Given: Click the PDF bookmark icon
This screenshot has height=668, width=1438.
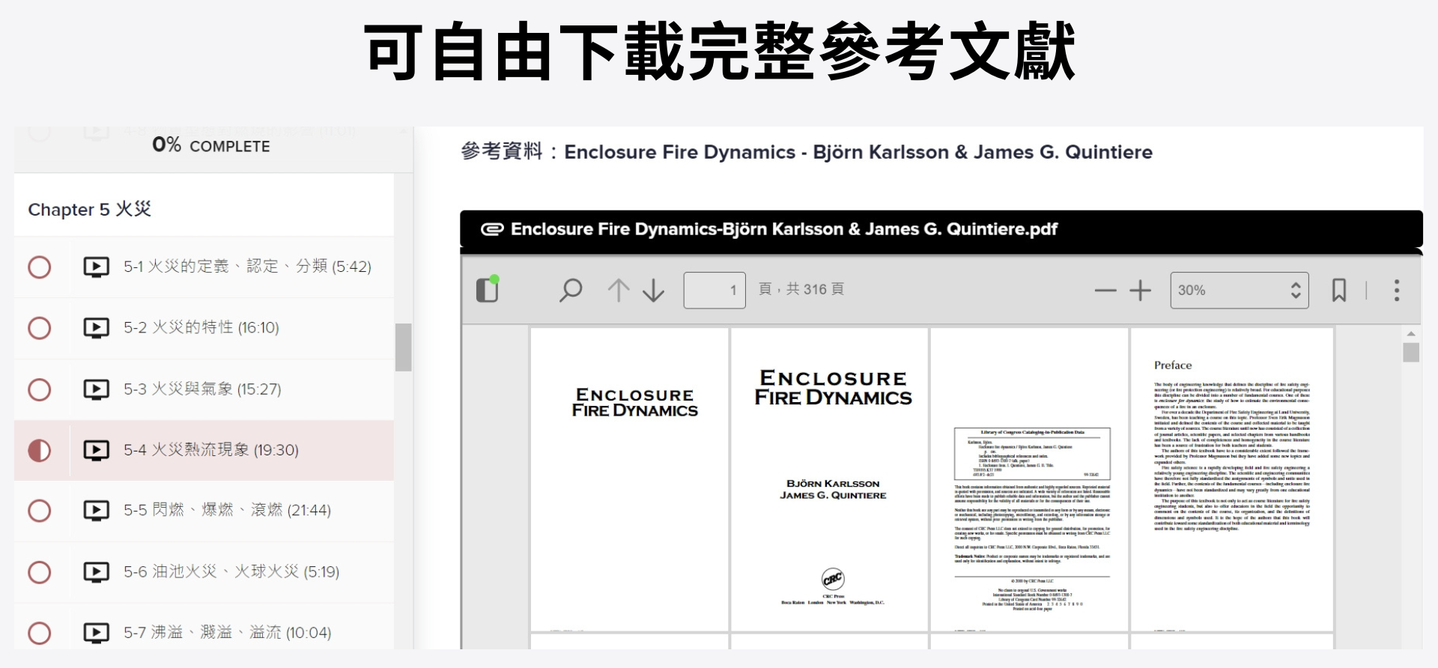Looking at the screenshot, I should click(x=1339, y=290).
